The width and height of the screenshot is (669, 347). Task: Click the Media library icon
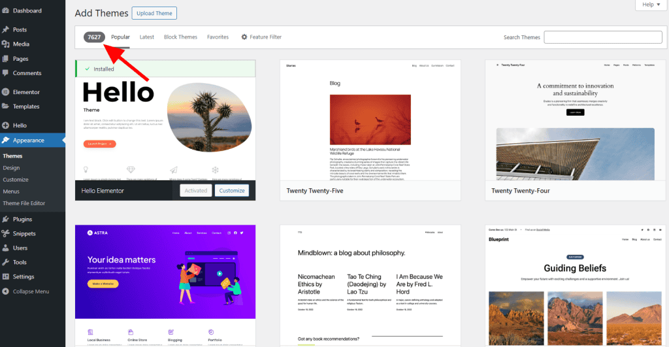point(5,44)
